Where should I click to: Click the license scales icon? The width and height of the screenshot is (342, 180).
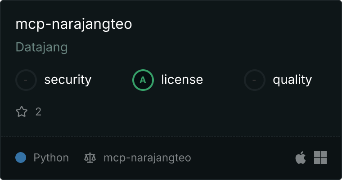(90, 158)
